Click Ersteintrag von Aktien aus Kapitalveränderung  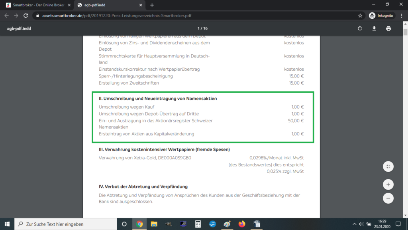[147, 134]
